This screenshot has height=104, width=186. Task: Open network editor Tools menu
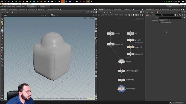[117, 15]
